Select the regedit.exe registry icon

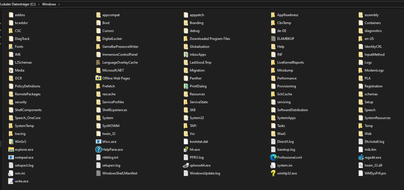(361, 157)
